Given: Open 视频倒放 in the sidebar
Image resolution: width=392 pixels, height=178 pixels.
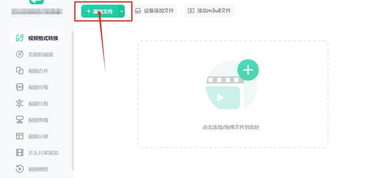Looking at the screenshot, I should pyautogui.click(x=37, y=169).
